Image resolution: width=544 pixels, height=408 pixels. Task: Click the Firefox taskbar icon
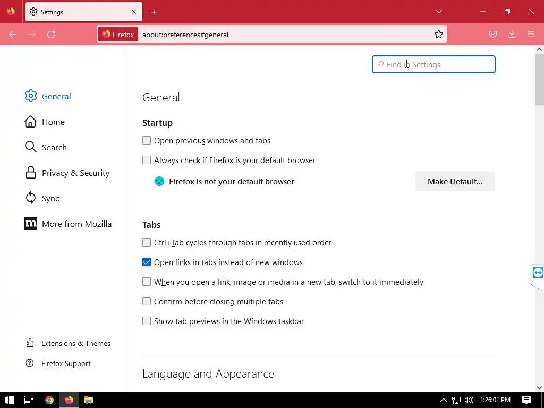[x=69, y=400]
